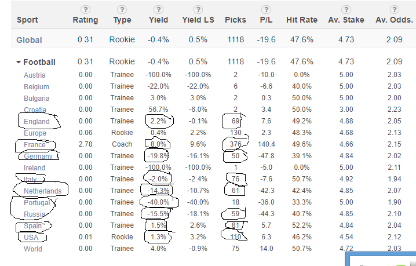Click the help icon above Yield LS
Image resolution: width=416 pixels, height=266 pixels.
pyautogui.click(x=198, y=9)
